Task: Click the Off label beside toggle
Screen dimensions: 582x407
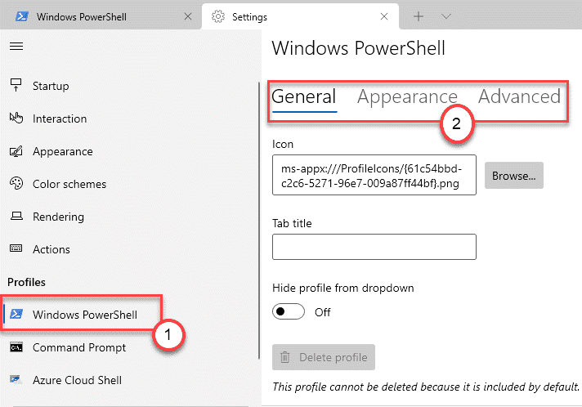Action: click(x=323, y=312)
